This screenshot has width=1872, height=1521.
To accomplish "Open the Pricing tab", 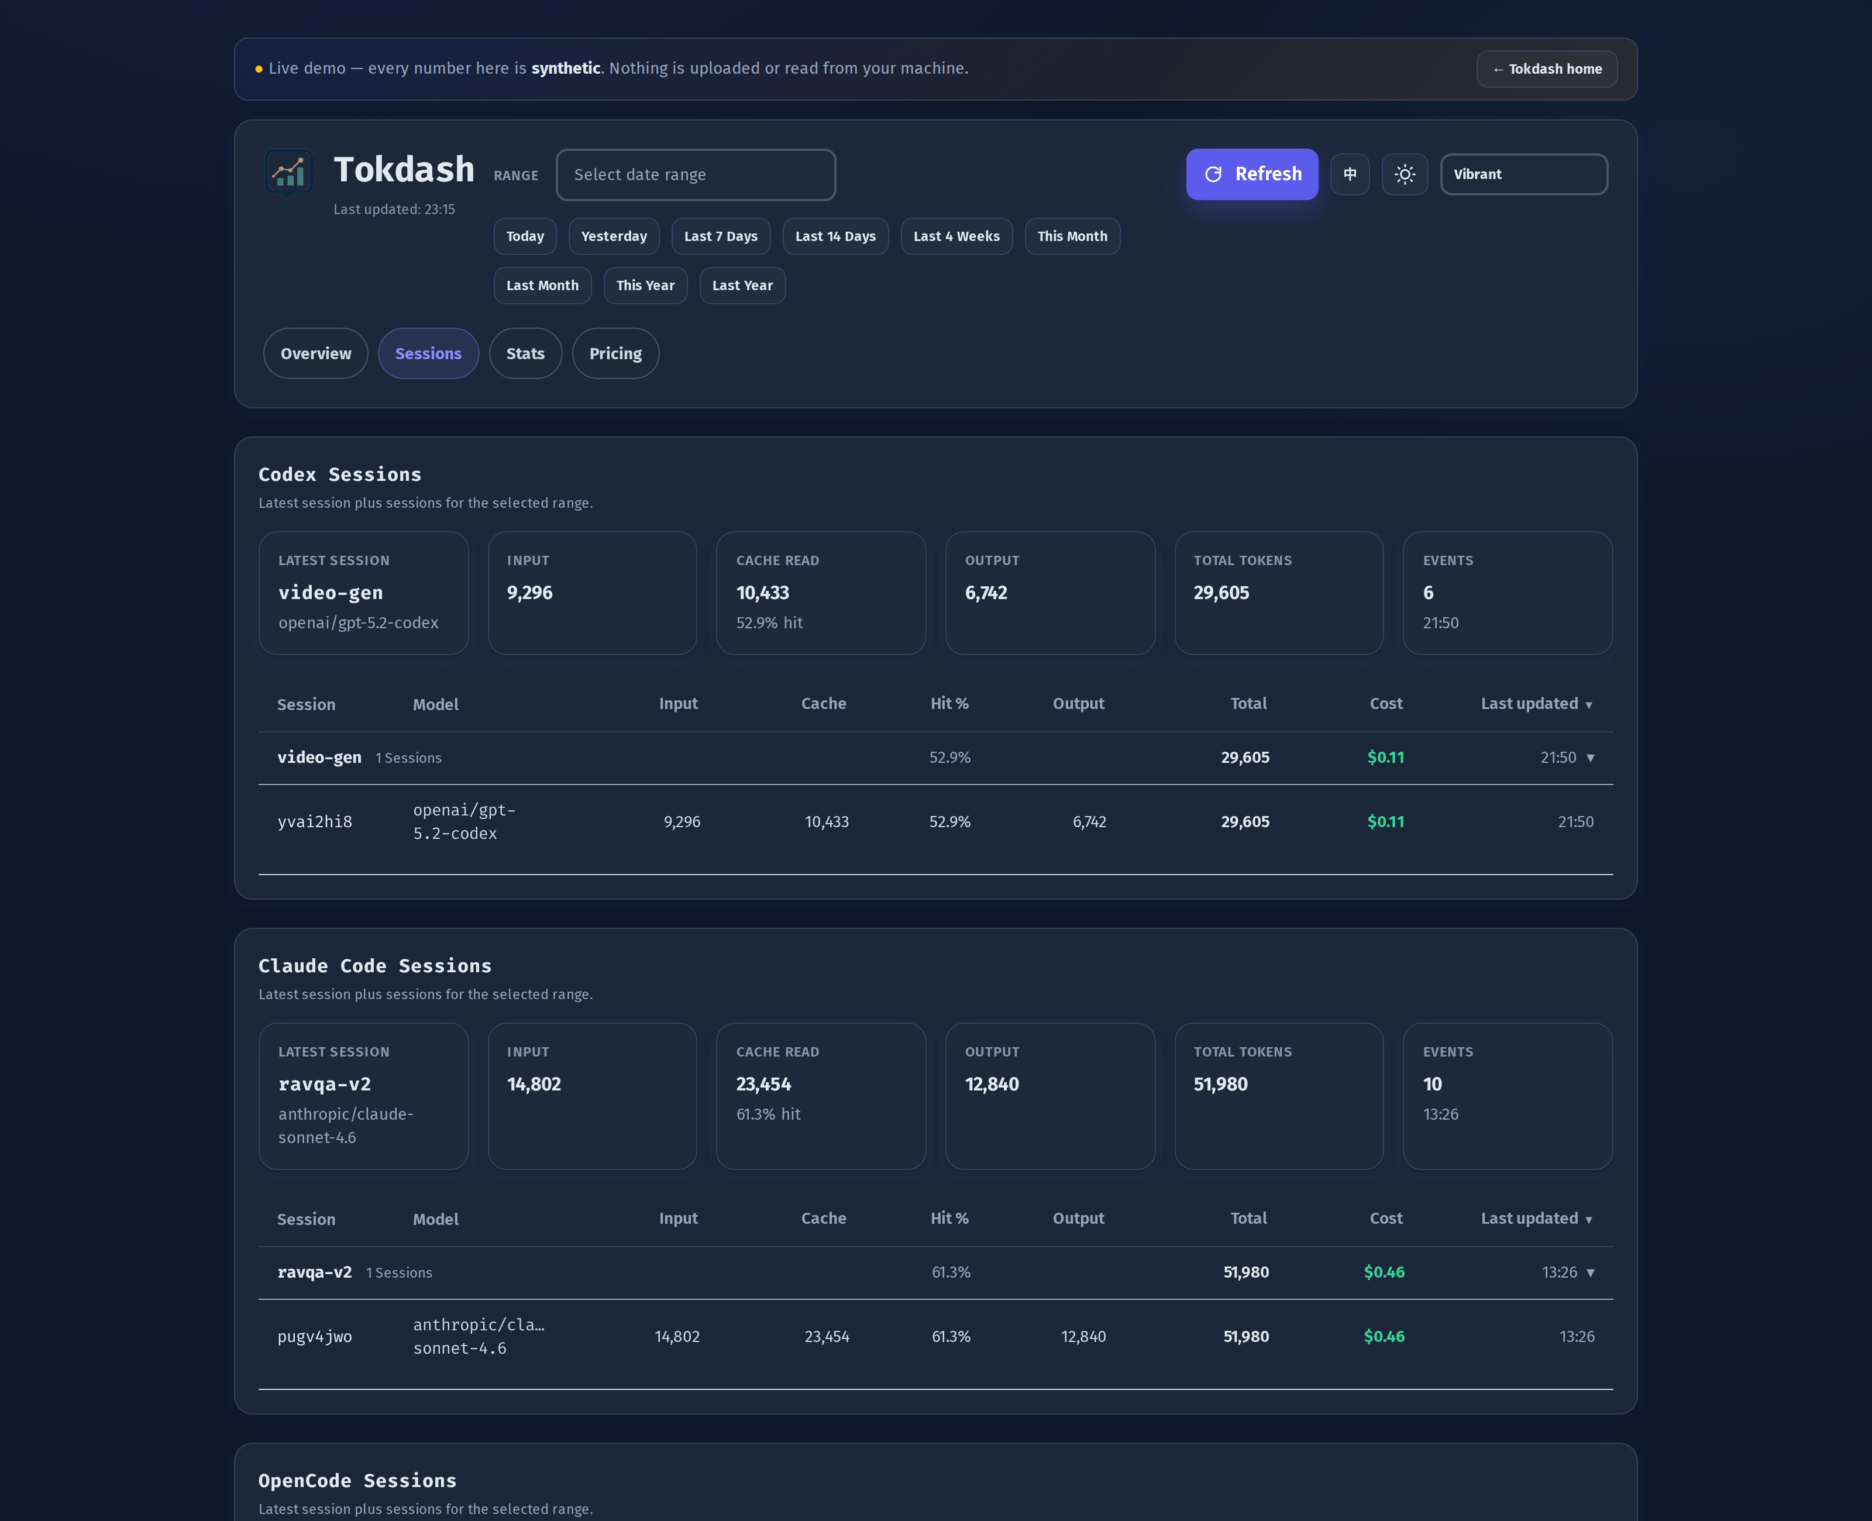I will click(x=616, y=354).
